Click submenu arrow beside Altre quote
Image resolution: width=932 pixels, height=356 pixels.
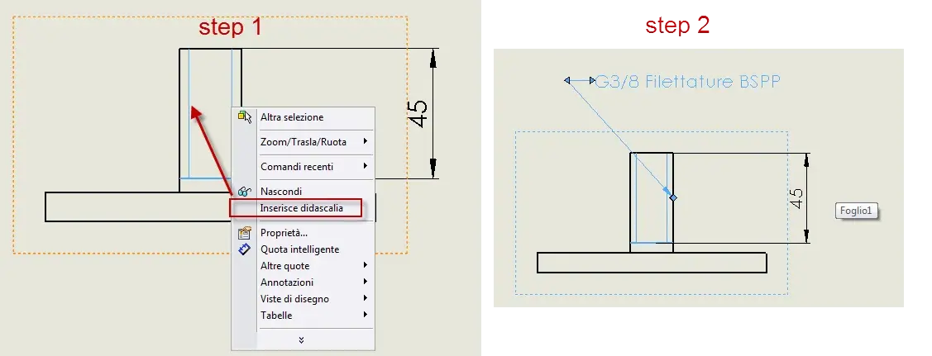(365, 265)
